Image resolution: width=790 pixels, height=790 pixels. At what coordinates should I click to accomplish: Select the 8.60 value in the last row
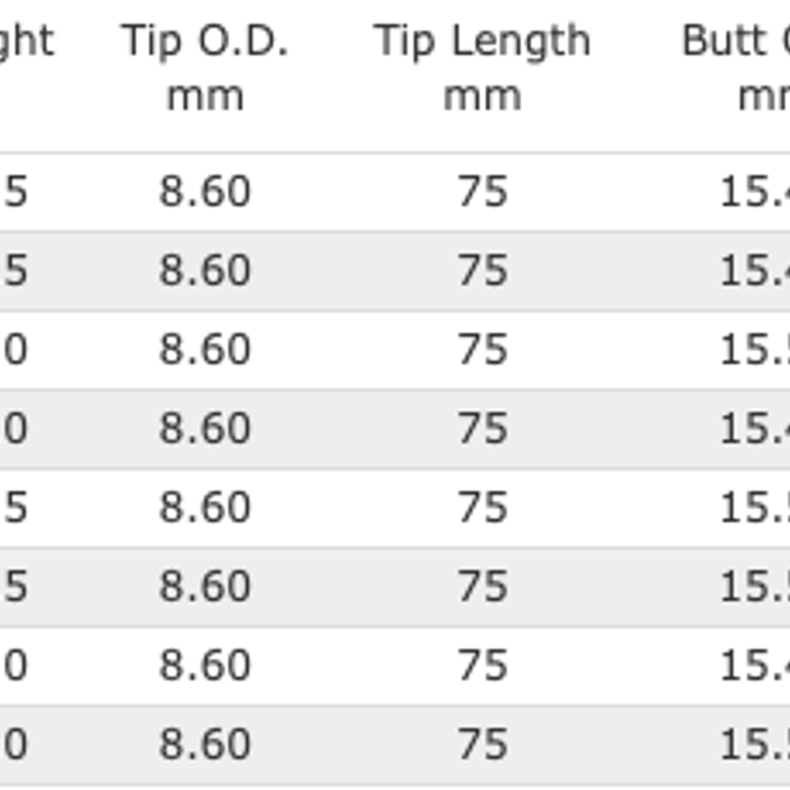tap(204, 744)
